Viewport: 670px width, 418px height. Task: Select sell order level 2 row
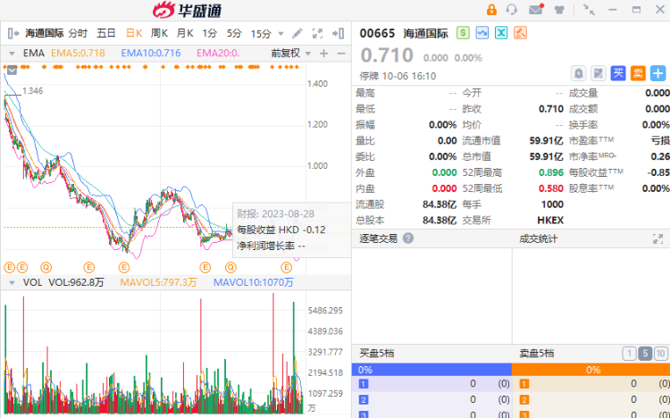click(x=591, y=399)
